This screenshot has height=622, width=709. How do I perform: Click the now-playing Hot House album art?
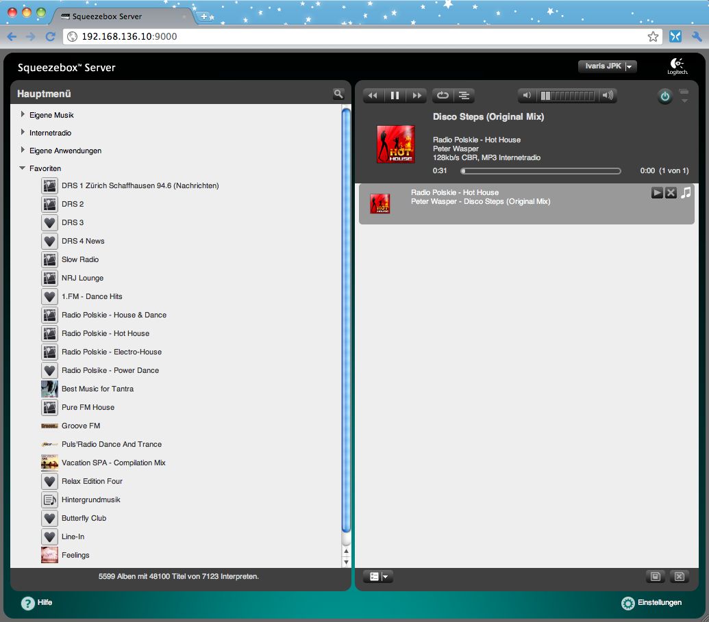tap(396, 144)
